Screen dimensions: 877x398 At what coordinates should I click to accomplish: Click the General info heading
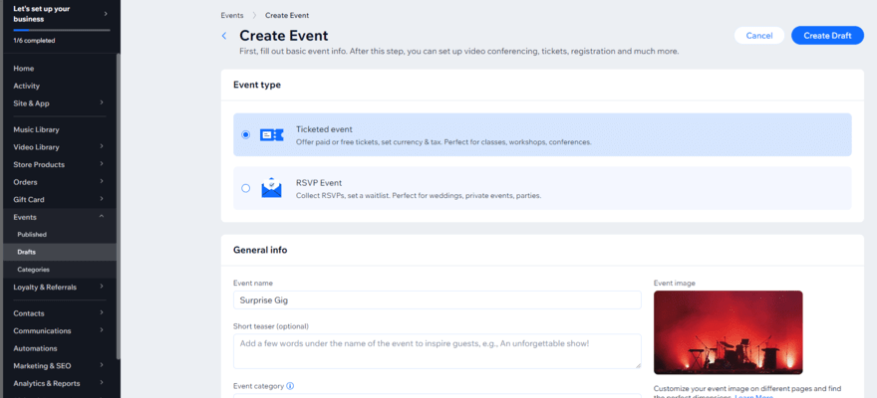coord(260,250)
